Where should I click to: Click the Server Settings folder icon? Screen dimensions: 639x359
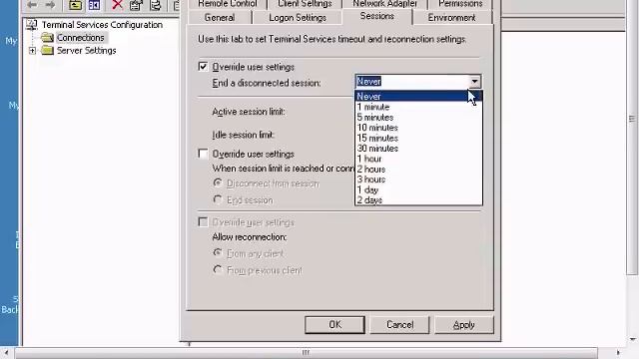47,51
